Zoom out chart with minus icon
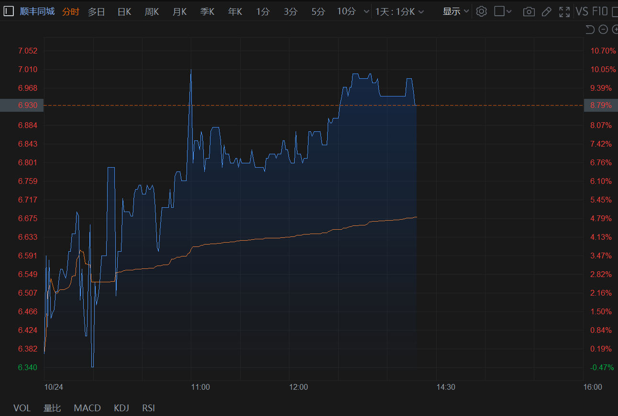This screenshot has height=416, width=618. [x=603, y=30]
